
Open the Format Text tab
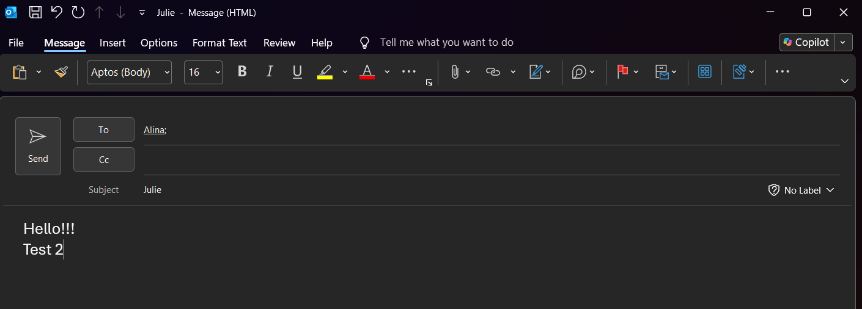point(219,43)
